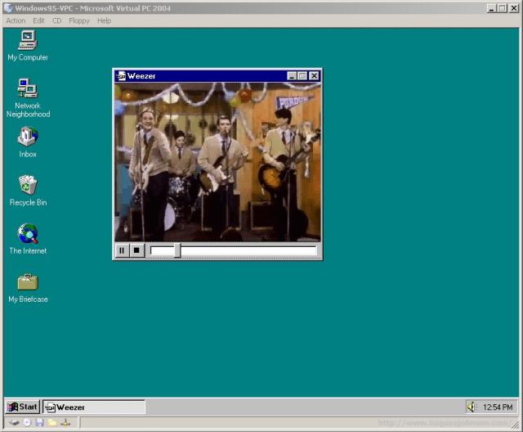
Task: Open the Help menu in Virtual PC
Action: tap(104, 20)
